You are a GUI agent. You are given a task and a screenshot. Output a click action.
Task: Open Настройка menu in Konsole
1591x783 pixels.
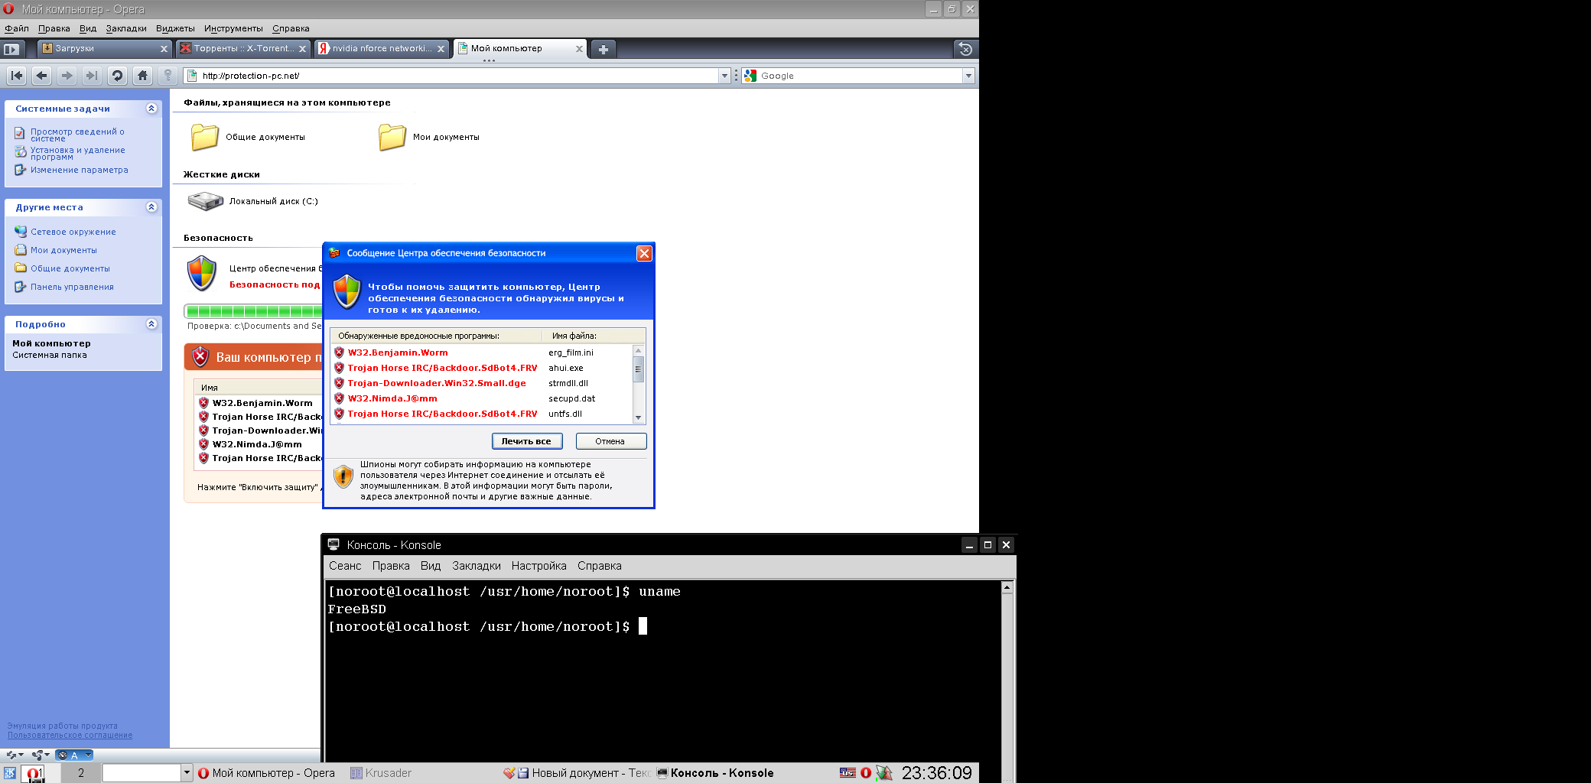539,566
